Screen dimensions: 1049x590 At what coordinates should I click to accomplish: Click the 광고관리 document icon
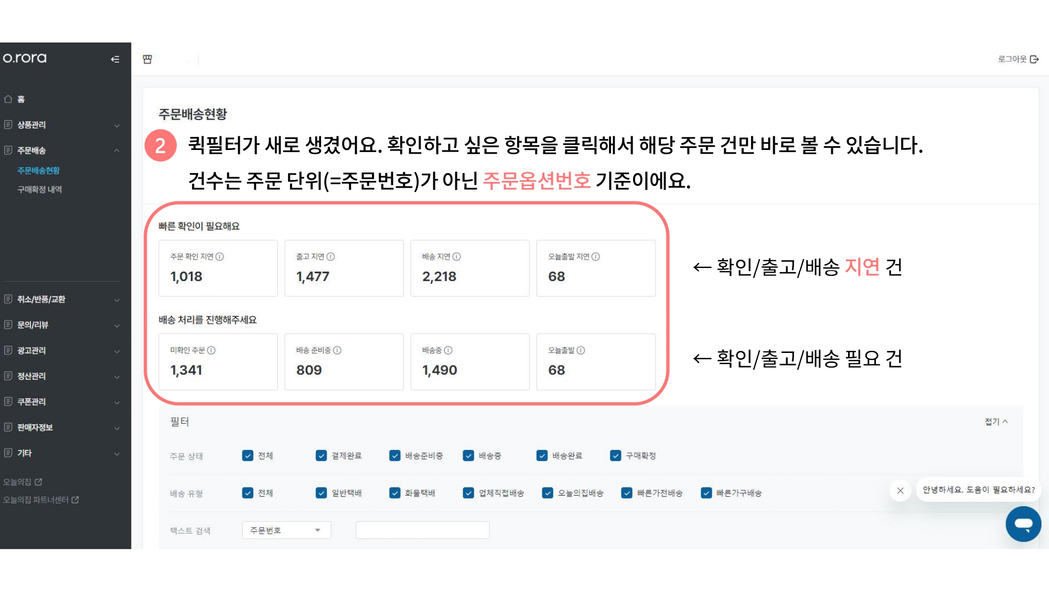point(8,350)
